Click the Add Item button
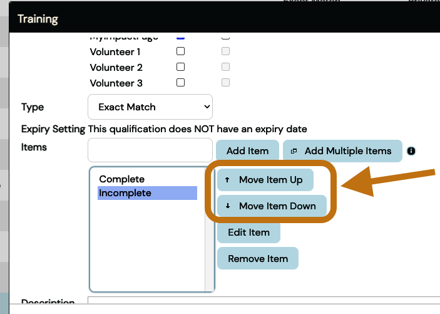The width and height of the screenshot is (440, 314). [247, 150]
